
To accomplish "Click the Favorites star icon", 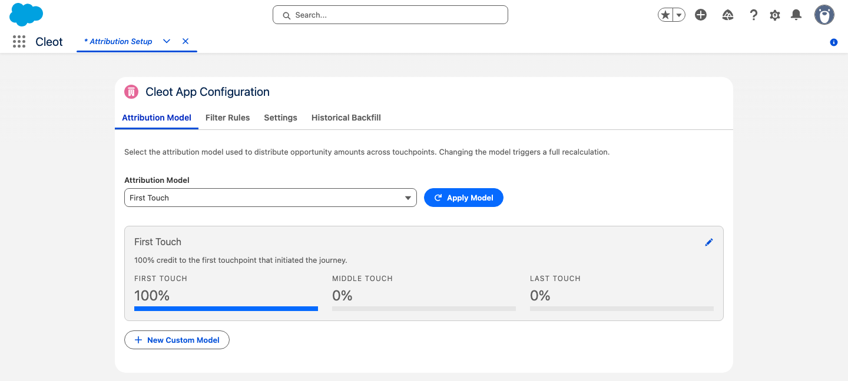I will (665, 15).
